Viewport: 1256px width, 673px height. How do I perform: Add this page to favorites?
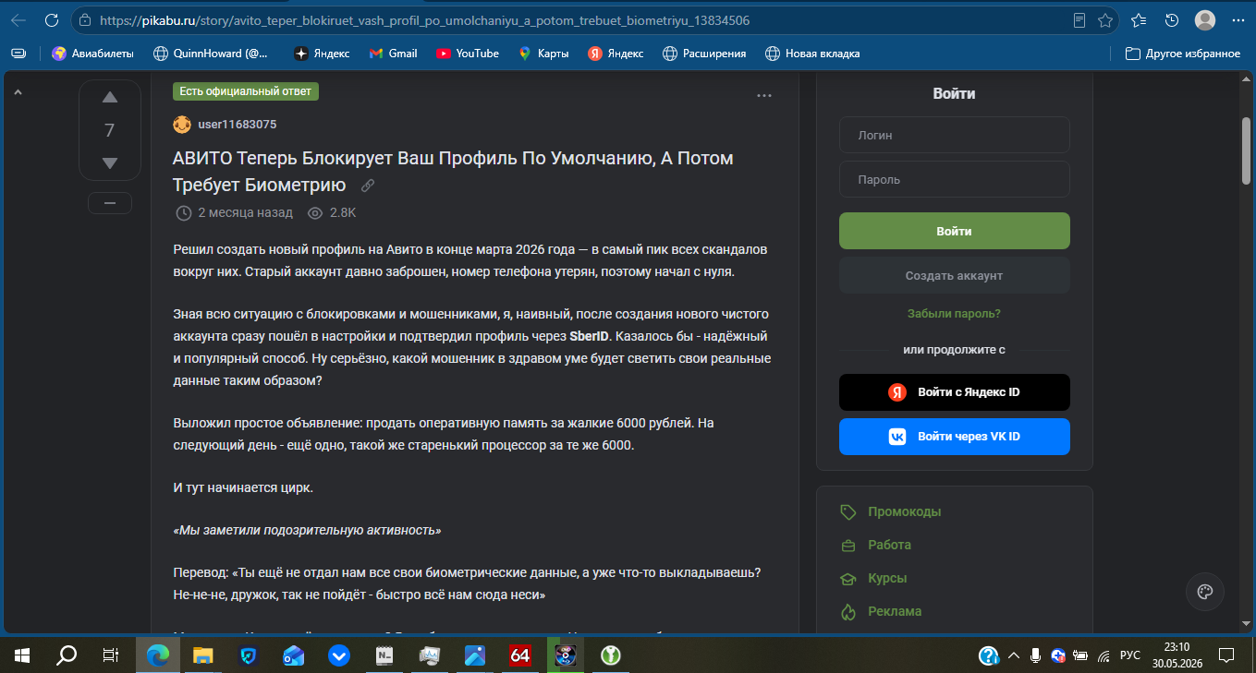(x=1104, y=20)
